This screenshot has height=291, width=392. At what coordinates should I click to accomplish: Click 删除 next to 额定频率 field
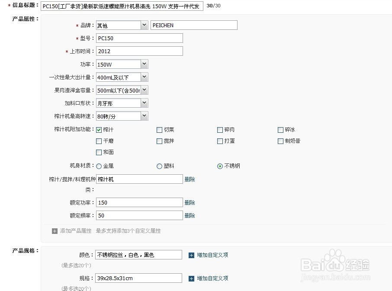click(x=190, y=216)
